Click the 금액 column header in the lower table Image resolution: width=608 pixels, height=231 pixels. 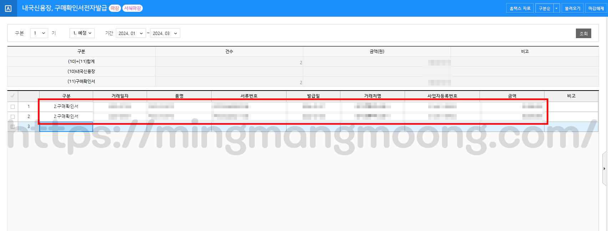[512, 96]
